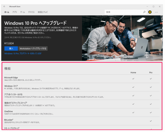Click the 購入 button
165x132 pixels.
(11, 48)
